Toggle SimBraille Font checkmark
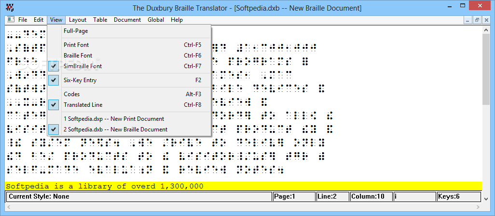 [x=129, y=66]
